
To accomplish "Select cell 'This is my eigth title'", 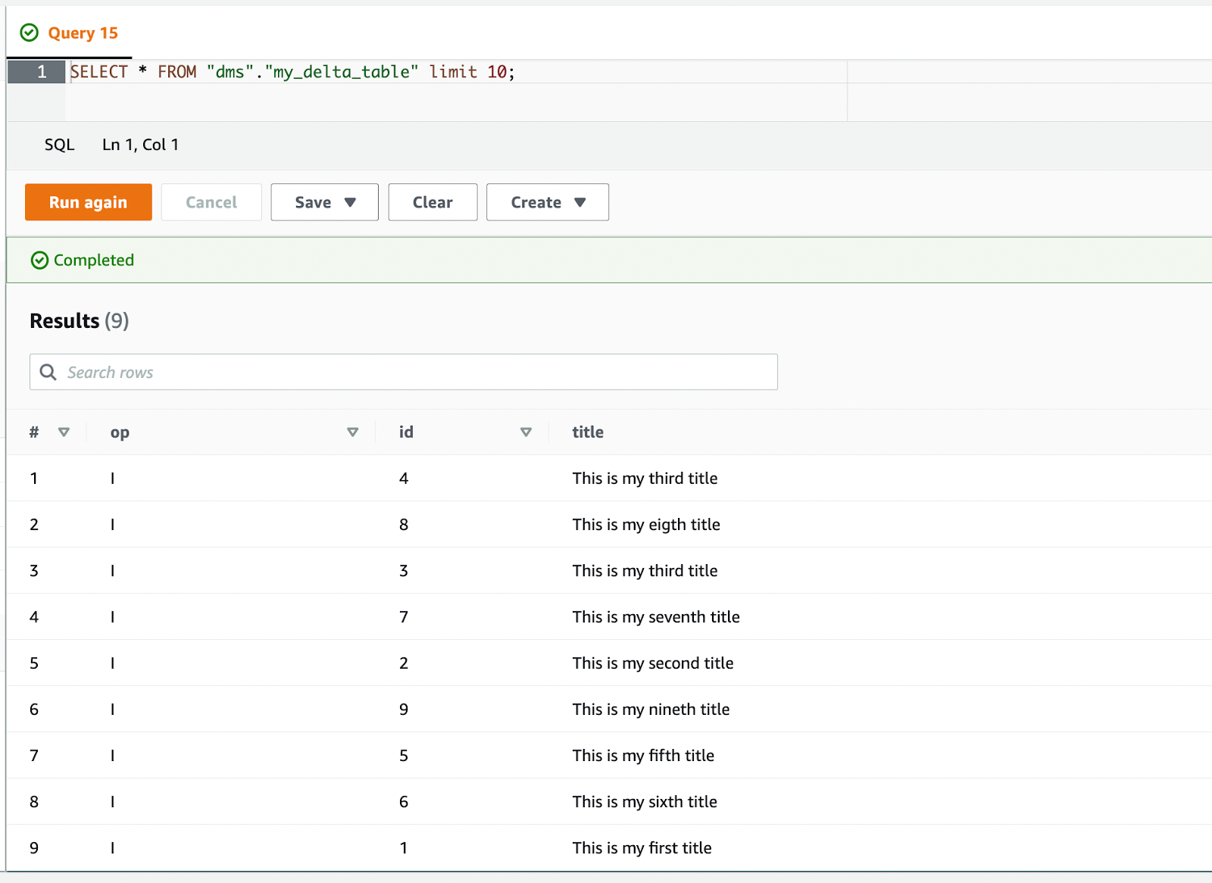I will tap(646, 525).
